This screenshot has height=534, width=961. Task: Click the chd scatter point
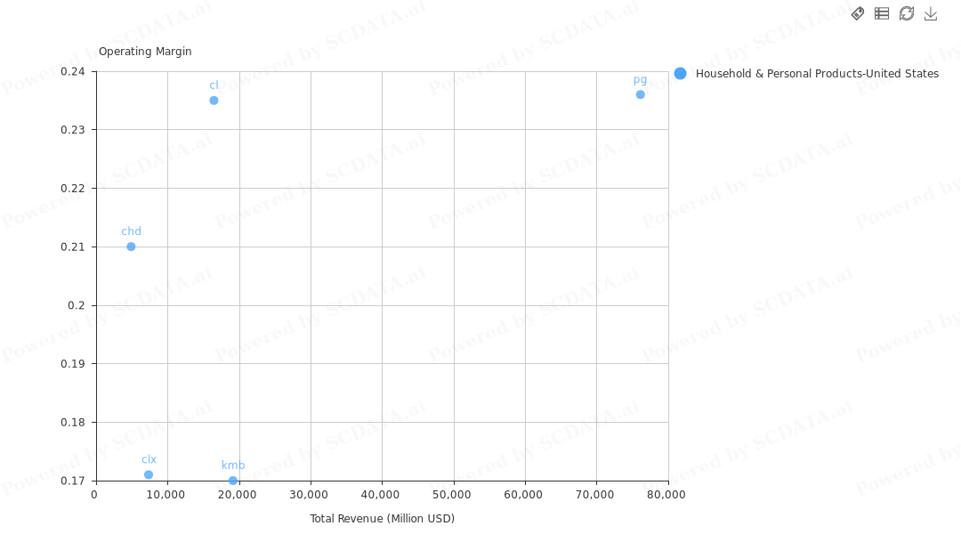pyautogui.click(x=131, y=247)
